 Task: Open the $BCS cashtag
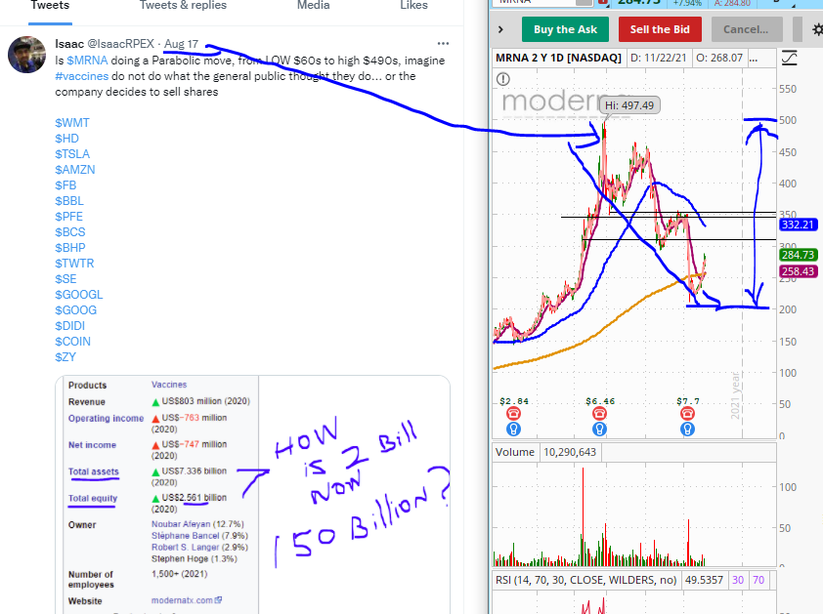coord(69,232)
